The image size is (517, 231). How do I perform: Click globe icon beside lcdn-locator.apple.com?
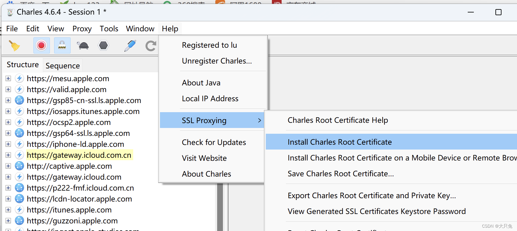coord(19,199)
